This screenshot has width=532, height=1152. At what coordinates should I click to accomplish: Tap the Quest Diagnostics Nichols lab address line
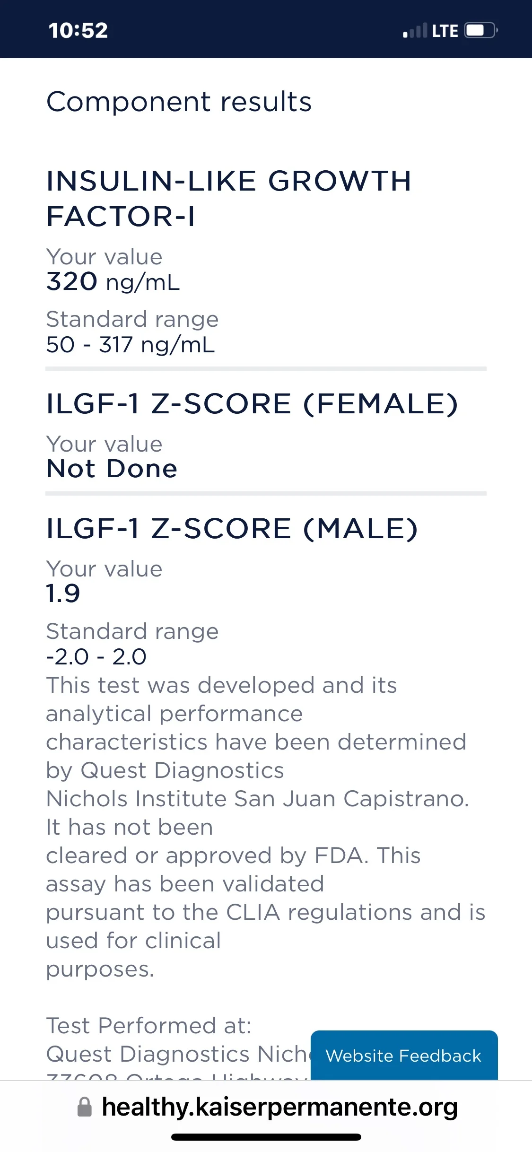[178, 1054]
